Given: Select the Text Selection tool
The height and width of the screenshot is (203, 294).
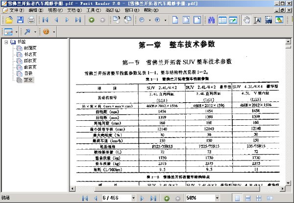Looking at the screenshot, I should (257, 20).
